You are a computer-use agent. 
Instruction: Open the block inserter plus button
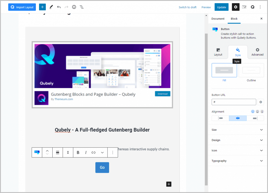tap(42, 7)
